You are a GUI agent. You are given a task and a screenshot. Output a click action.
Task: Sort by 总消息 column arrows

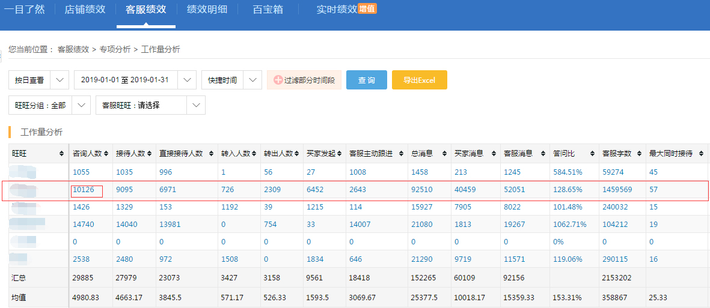pyautogui.click(x=444, y=154)
